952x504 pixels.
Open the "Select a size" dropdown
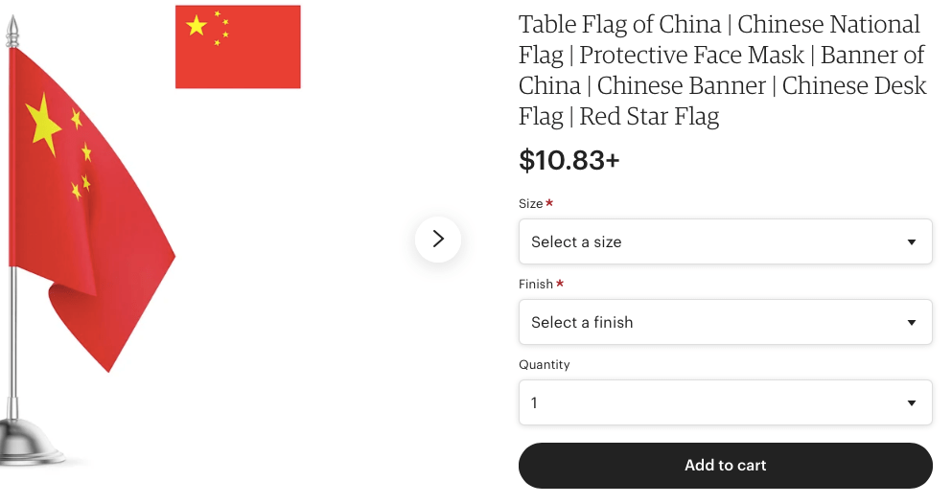pyautogui.click(x=725, y=241)
